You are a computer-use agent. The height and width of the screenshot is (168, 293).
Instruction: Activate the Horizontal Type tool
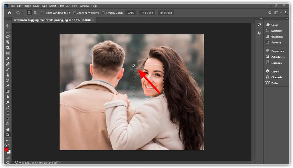tap(8, 113)
